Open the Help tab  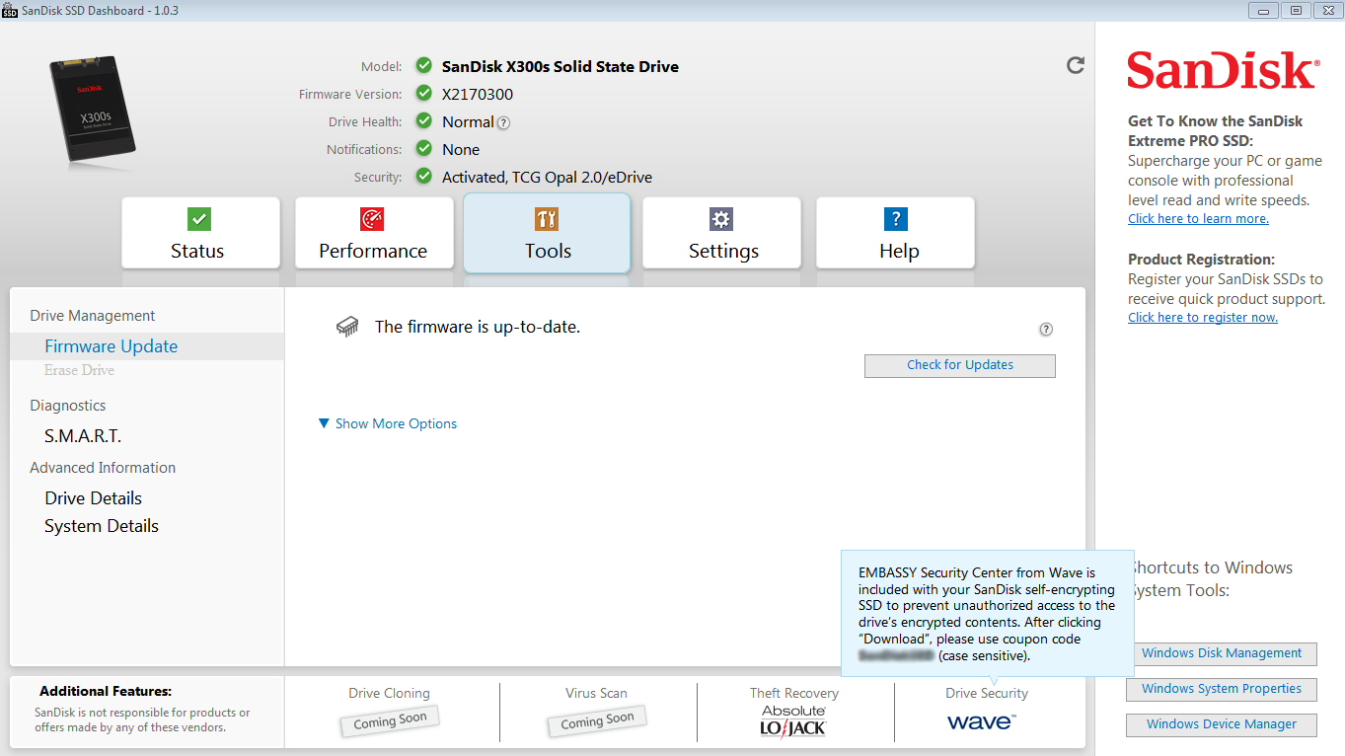click(895, 233)
